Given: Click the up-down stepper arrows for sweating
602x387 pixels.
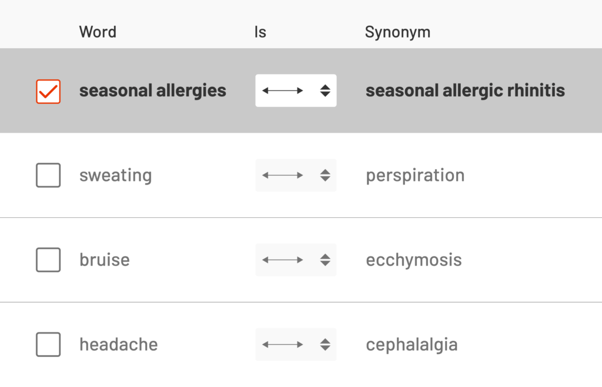Looking at the screenshot, I should [325, 175].
